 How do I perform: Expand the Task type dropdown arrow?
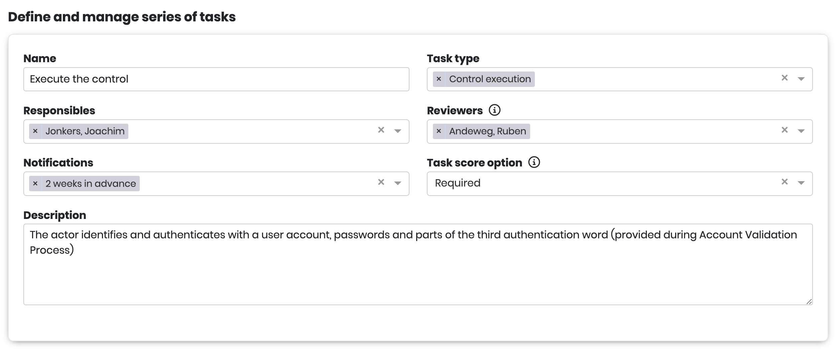coord(801,79)
